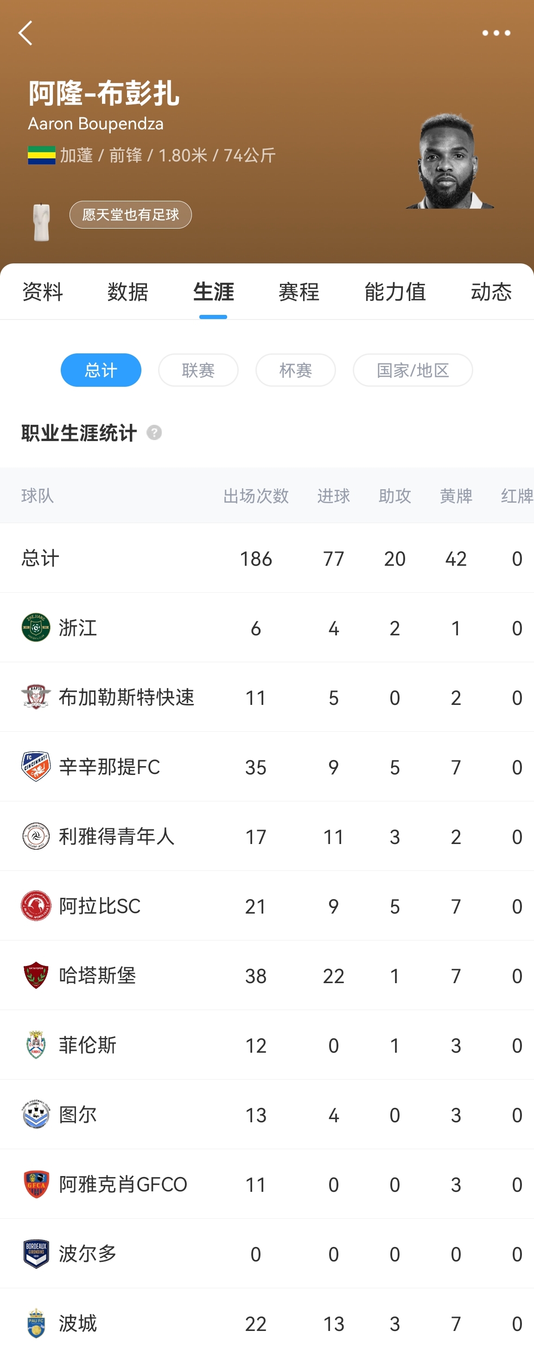This screenshot has width=534, height=1356.
Task: Go to the 赛程 tab
Action: (299, 292)
